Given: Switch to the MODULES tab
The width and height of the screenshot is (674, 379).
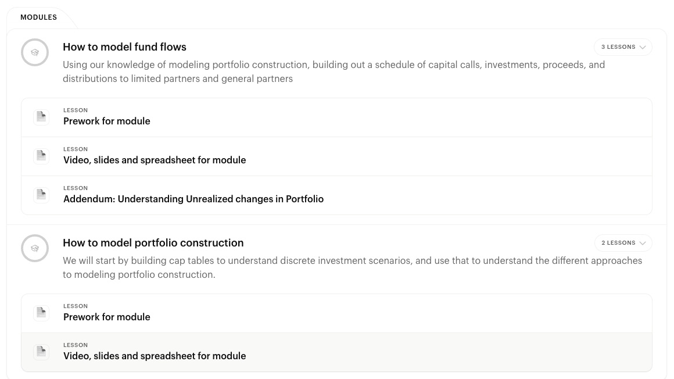Looking at the screenshot, I should [x=38, y=17].
